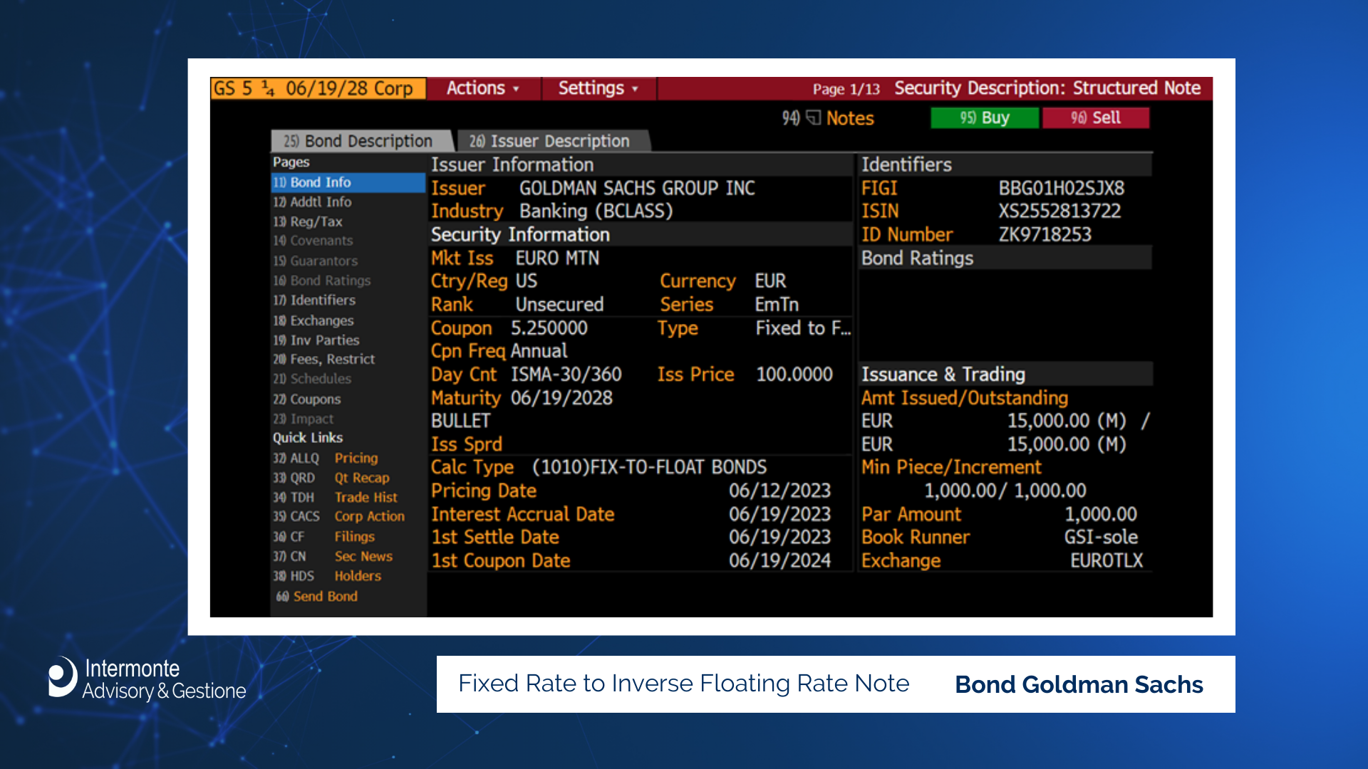Click the Intermonte logo icon
The height and width of the screenshot is (769, 1368).
pos(63,677)
